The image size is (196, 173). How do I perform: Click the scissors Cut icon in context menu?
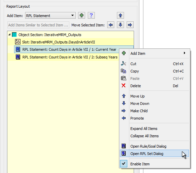(x=124, y=63)
